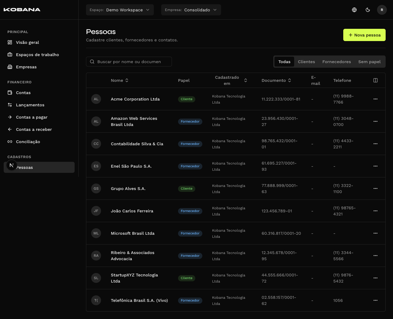Expand the Espaço Demo Workspace dropdown
This screenshot has height=319, width=393.
[120, 10]
